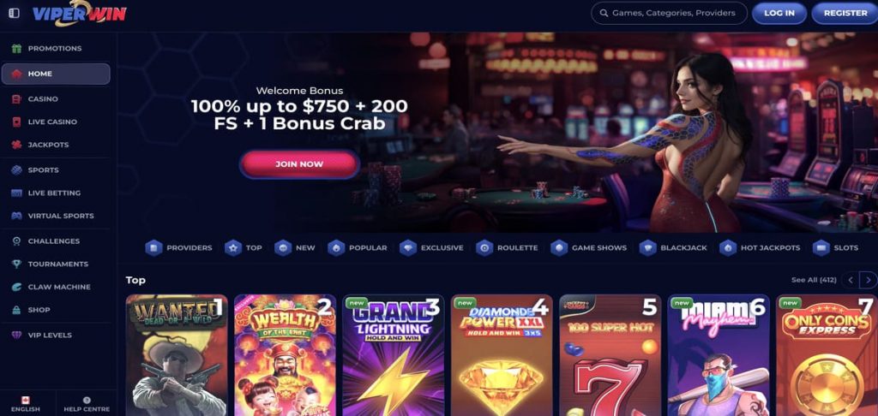Open the Wanted Dead or a Wild thumbnail
Image resolution: width=878 pixels, height=416 pixels.
[x=177, y=355]
